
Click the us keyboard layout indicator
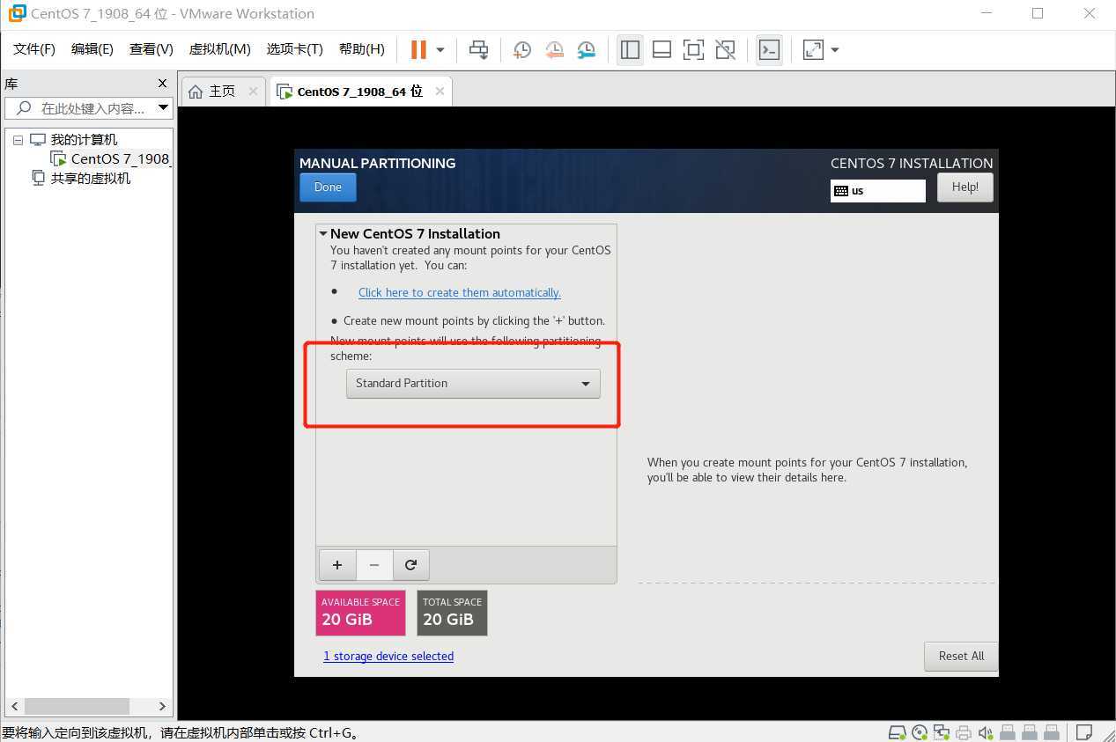point(877,191)
